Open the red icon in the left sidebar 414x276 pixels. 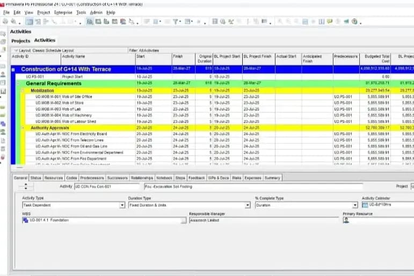(x=3, y=157)
